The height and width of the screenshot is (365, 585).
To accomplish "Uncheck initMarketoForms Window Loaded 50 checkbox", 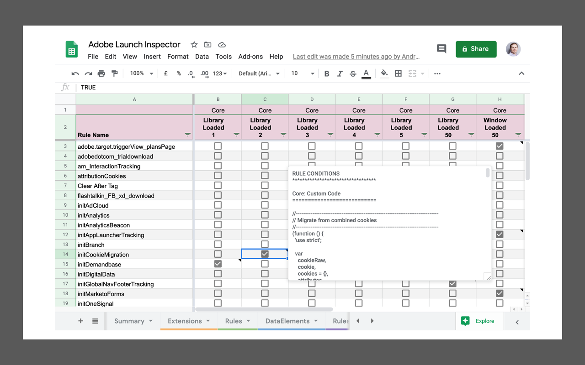I will point(500,293).
